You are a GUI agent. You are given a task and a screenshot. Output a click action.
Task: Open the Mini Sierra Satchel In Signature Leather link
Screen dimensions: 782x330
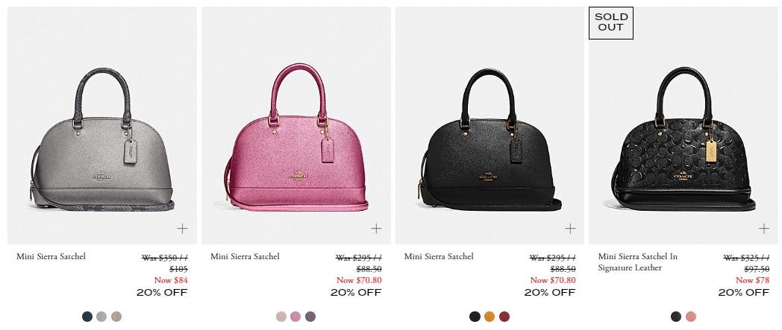click(637, 262)
